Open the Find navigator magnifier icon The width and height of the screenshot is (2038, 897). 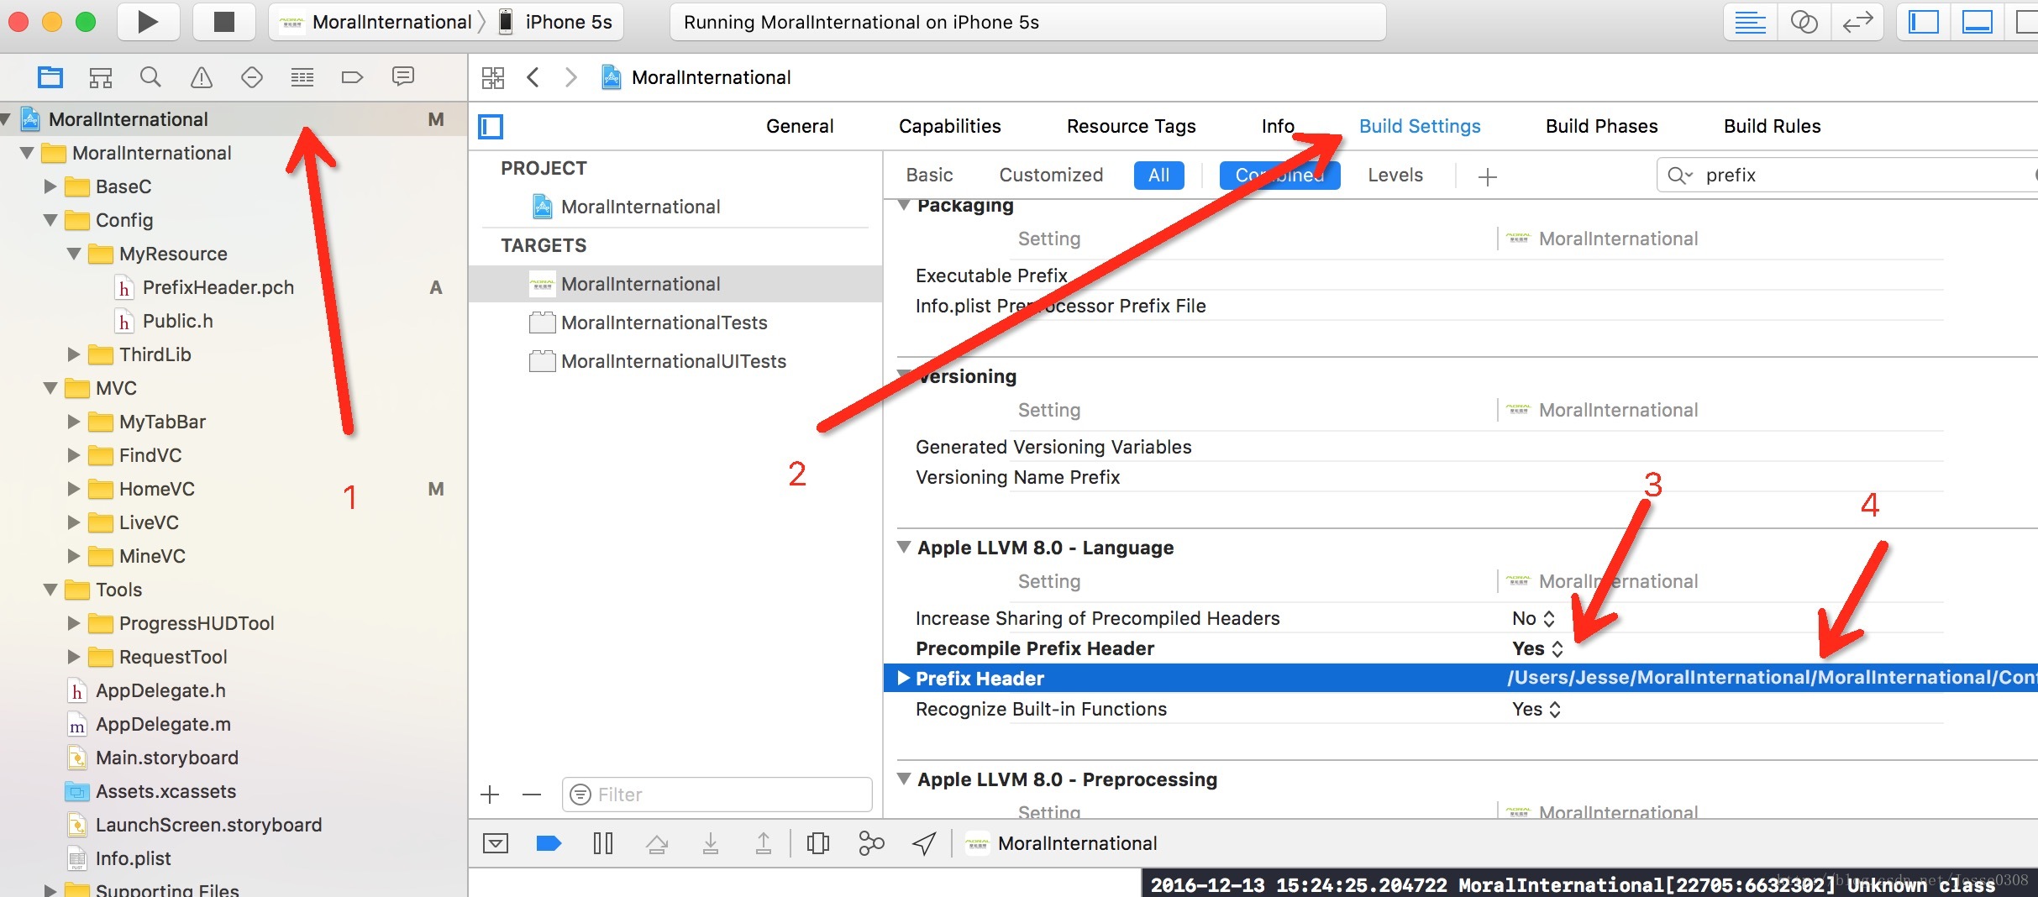(150, 77)
